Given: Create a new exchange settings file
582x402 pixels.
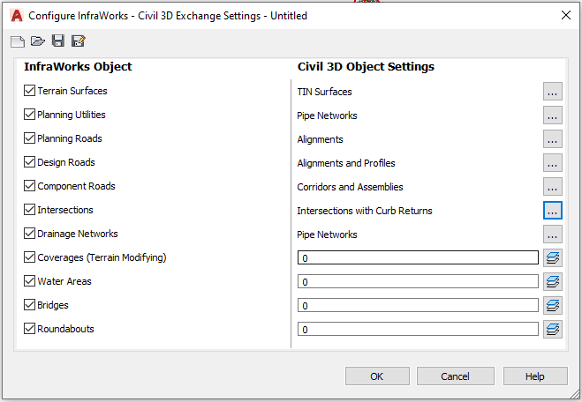Looking at the screenshot, I should (18, 41).
